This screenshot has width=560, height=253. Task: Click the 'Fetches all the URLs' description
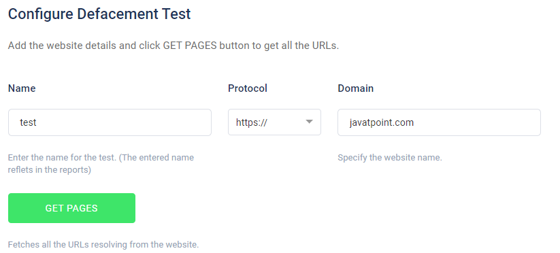(x=103, y=245)
